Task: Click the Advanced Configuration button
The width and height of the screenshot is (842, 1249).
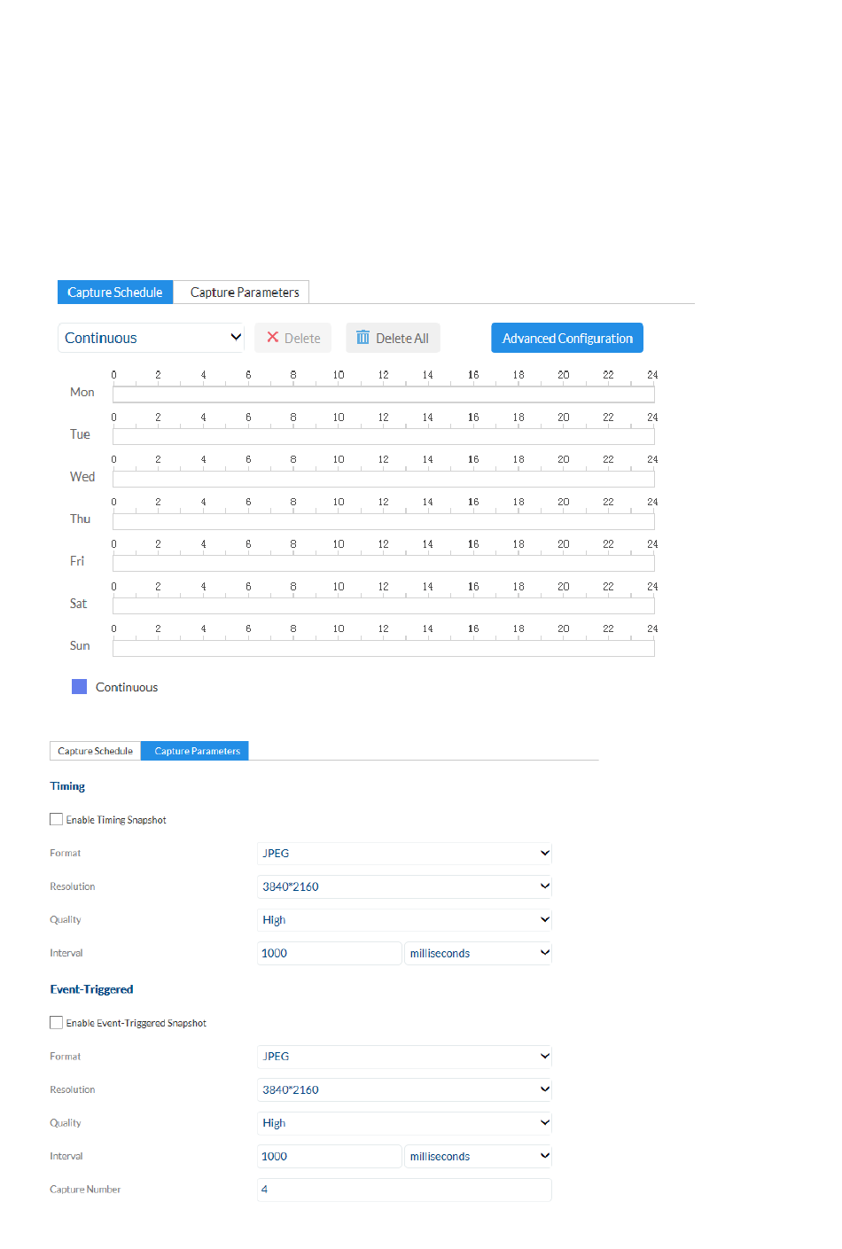Action: coord(567,338)
